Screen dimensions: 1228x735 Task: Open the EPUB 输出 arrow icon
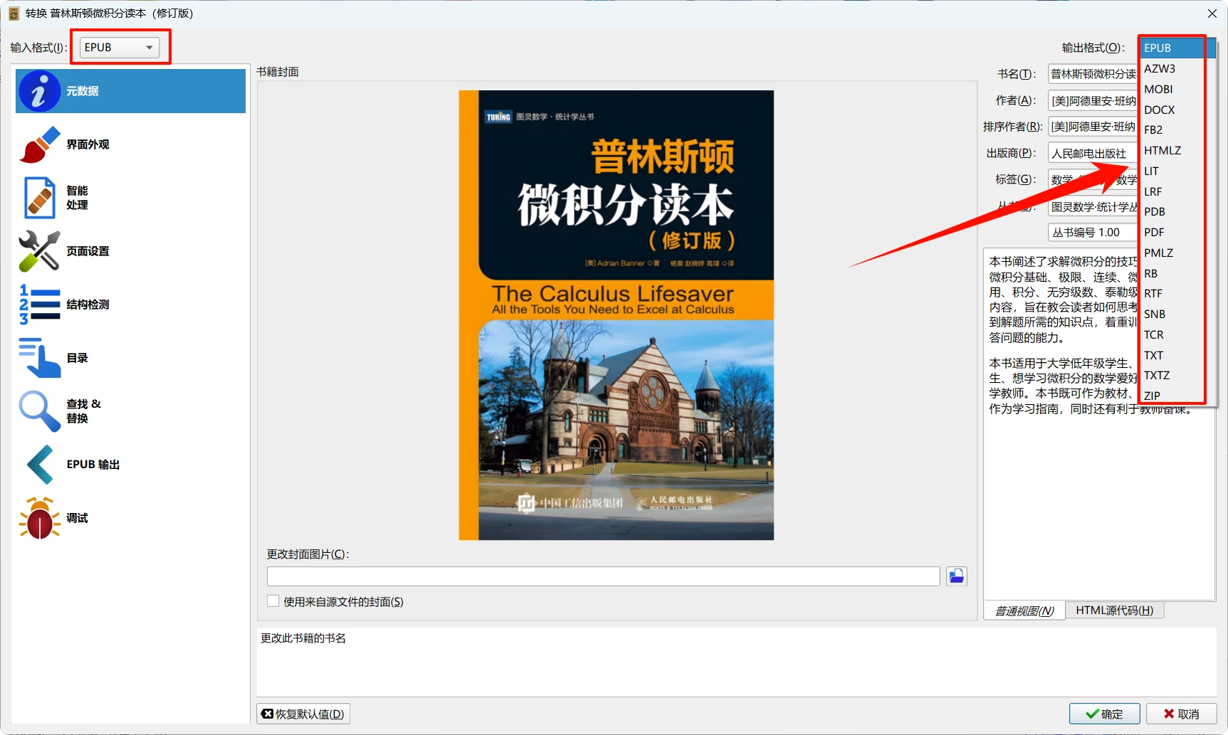(x=39, y=465)
